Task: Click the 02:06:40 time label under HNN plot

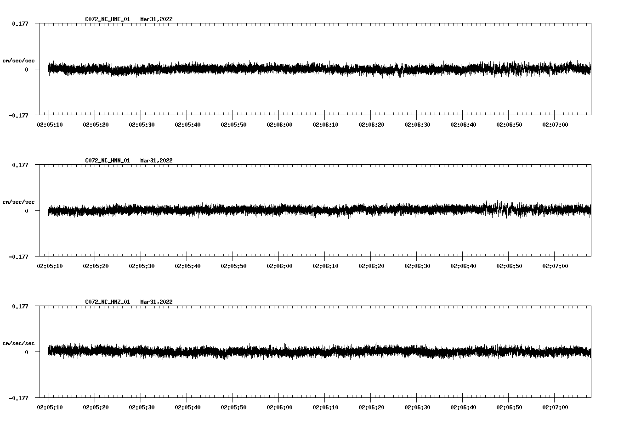Action: [x=464, y=266]
